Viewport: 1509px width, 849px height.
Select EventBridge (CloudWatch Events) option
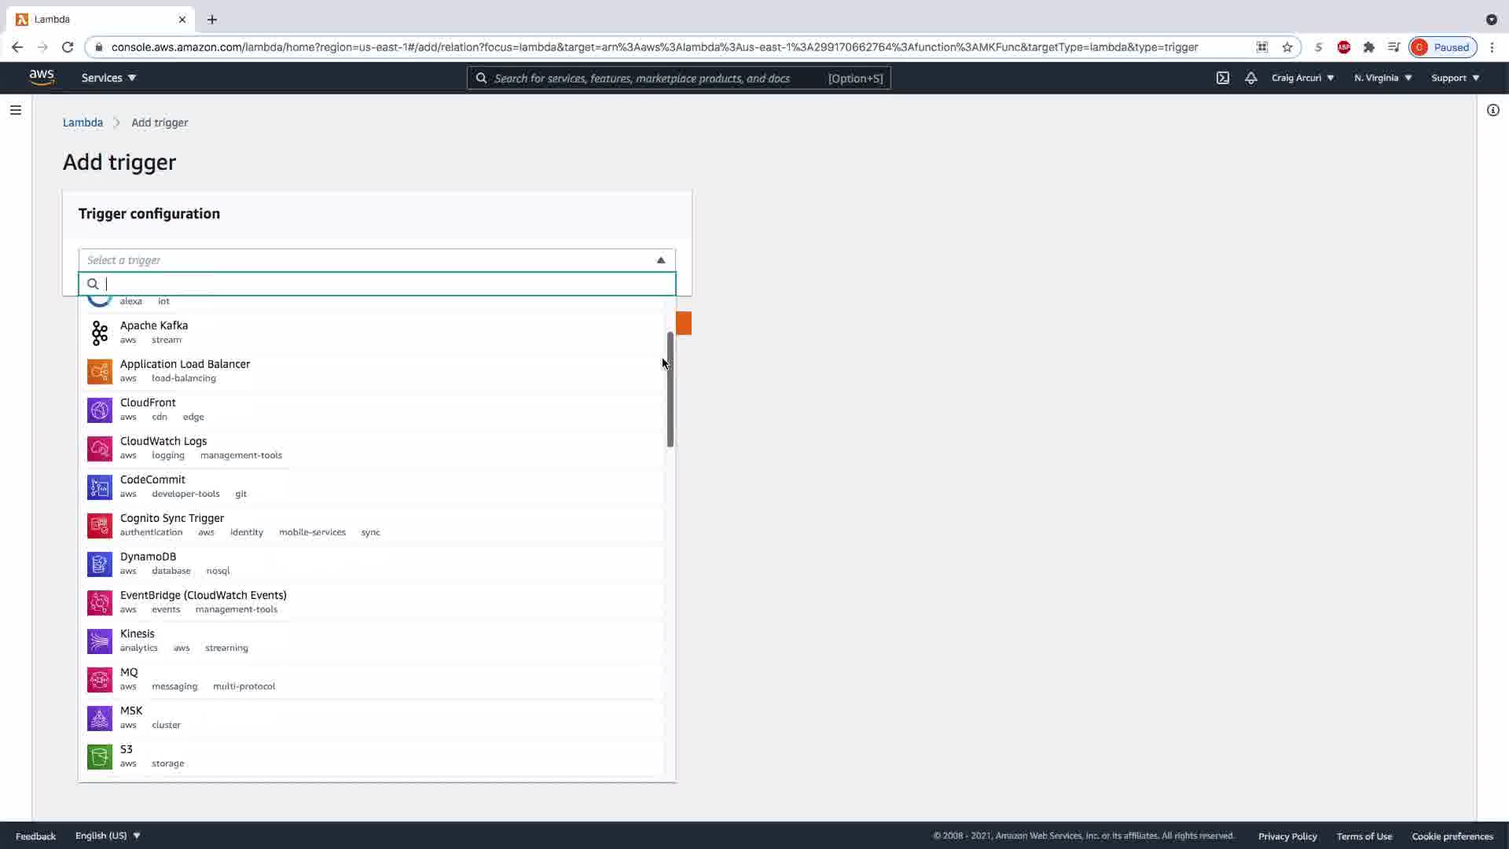point(203,595)
